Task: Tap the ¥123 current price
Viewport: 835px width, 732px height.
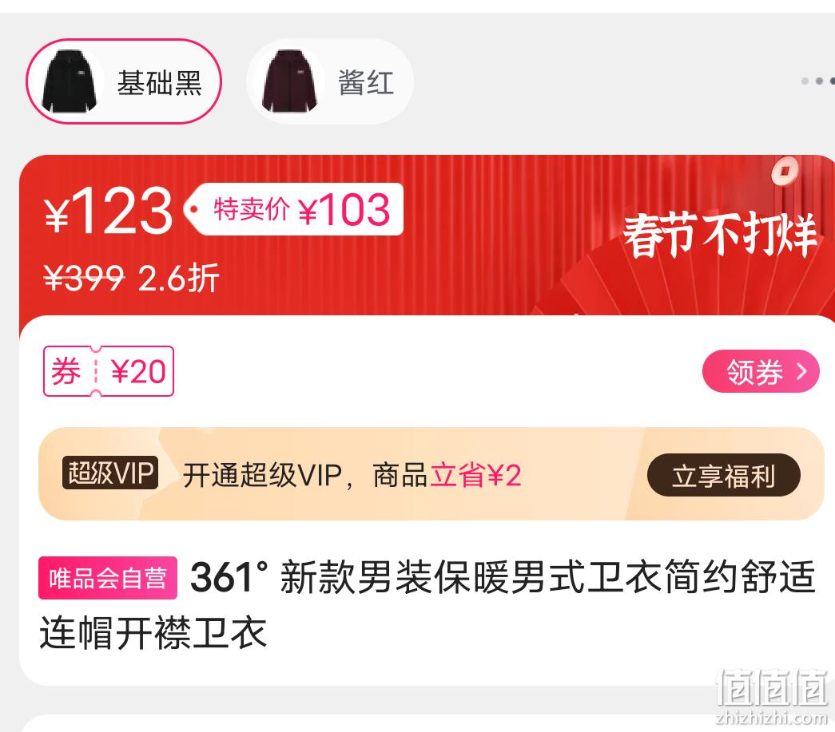Action: 109,212
